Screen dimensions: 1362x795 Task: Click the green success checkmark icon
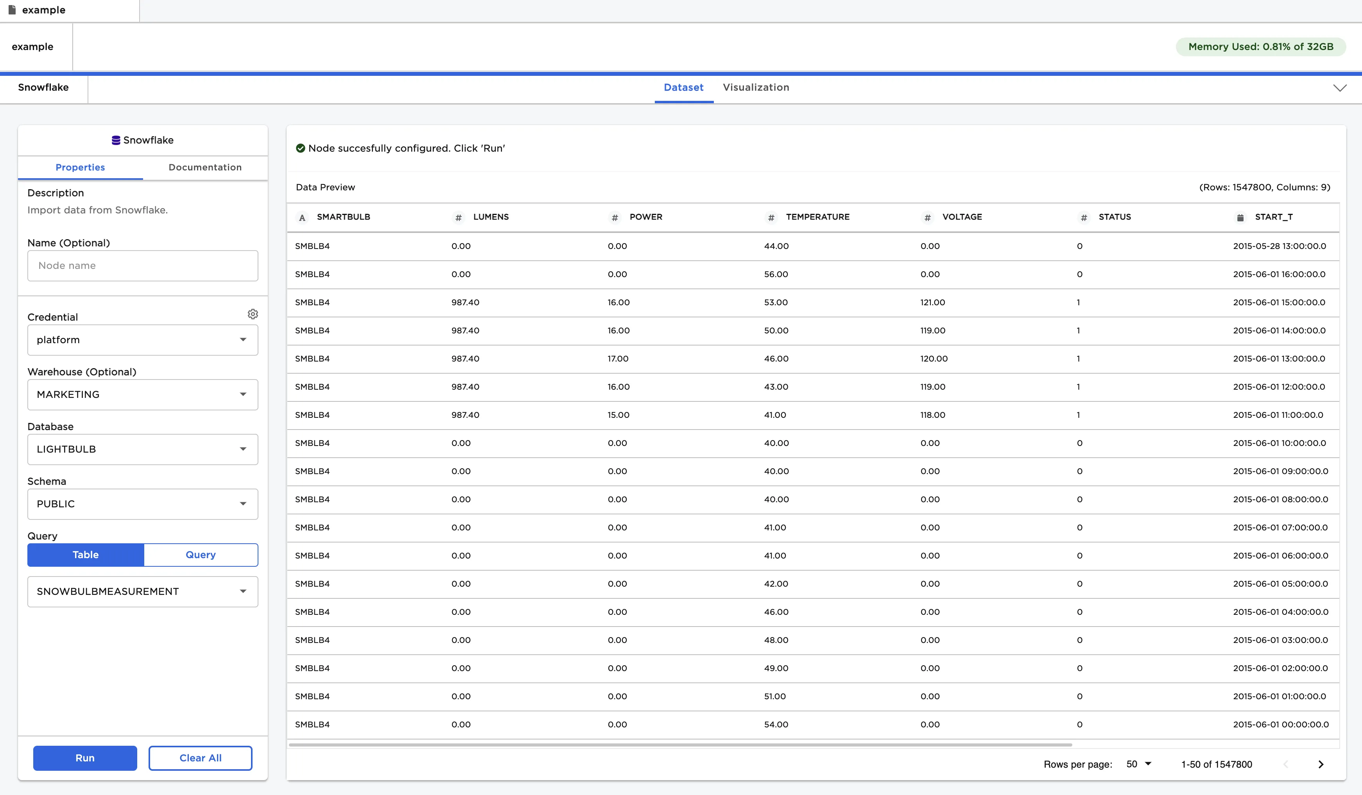[301, 147]
